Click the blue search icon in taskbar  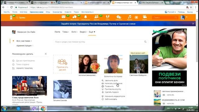tap(18, 109)
